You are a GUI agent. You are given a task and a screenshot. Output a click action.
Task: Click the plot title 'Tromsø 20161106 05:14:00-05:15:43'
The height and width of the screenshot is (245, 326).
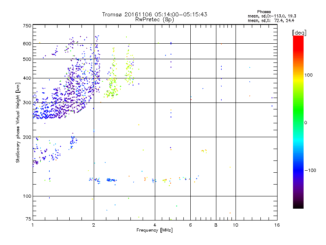(x=154, y=14)
